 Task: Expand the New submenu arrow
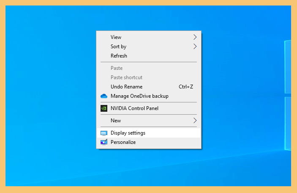pyautogui.click(x=195, y=121)
